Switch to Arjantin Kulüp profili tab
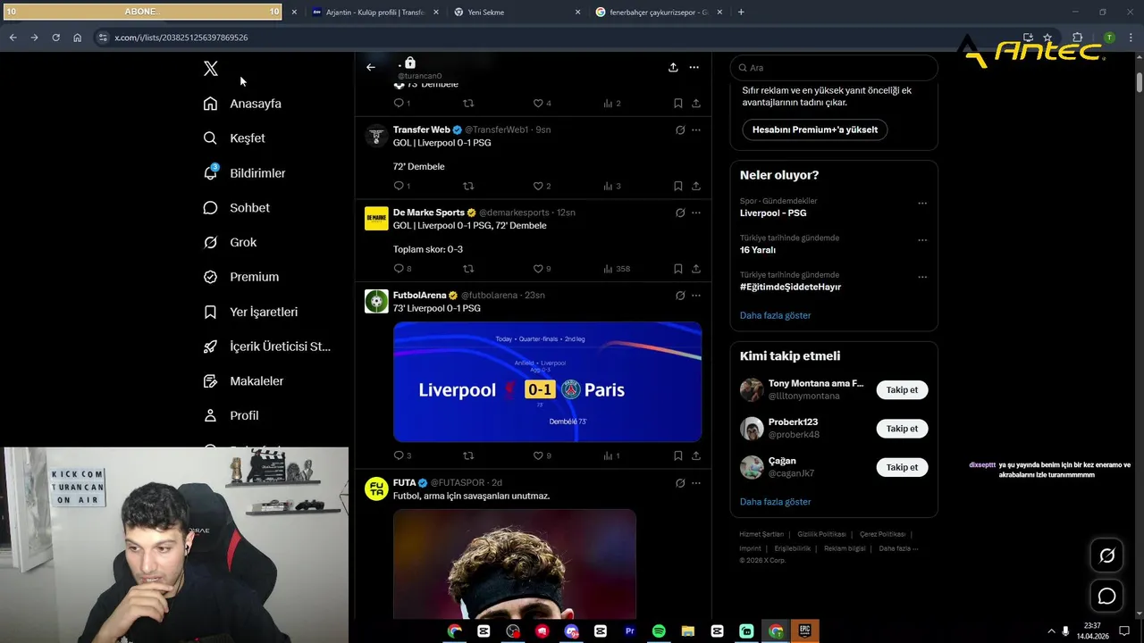 tap(374, 13)
